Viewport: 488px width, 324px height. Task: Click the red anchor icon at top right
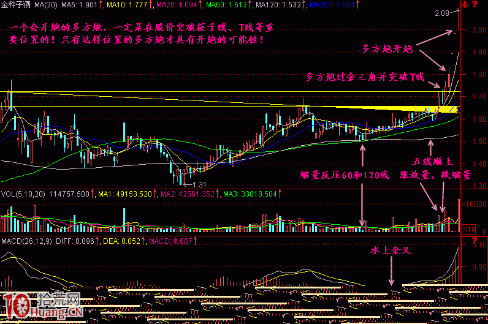pyautogui.click(x=465, y=4)
